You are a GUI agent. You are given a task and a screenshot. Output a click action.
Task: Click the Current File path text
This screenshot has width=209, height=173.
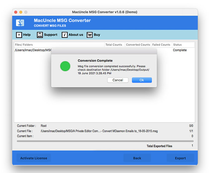pos(99,131)
